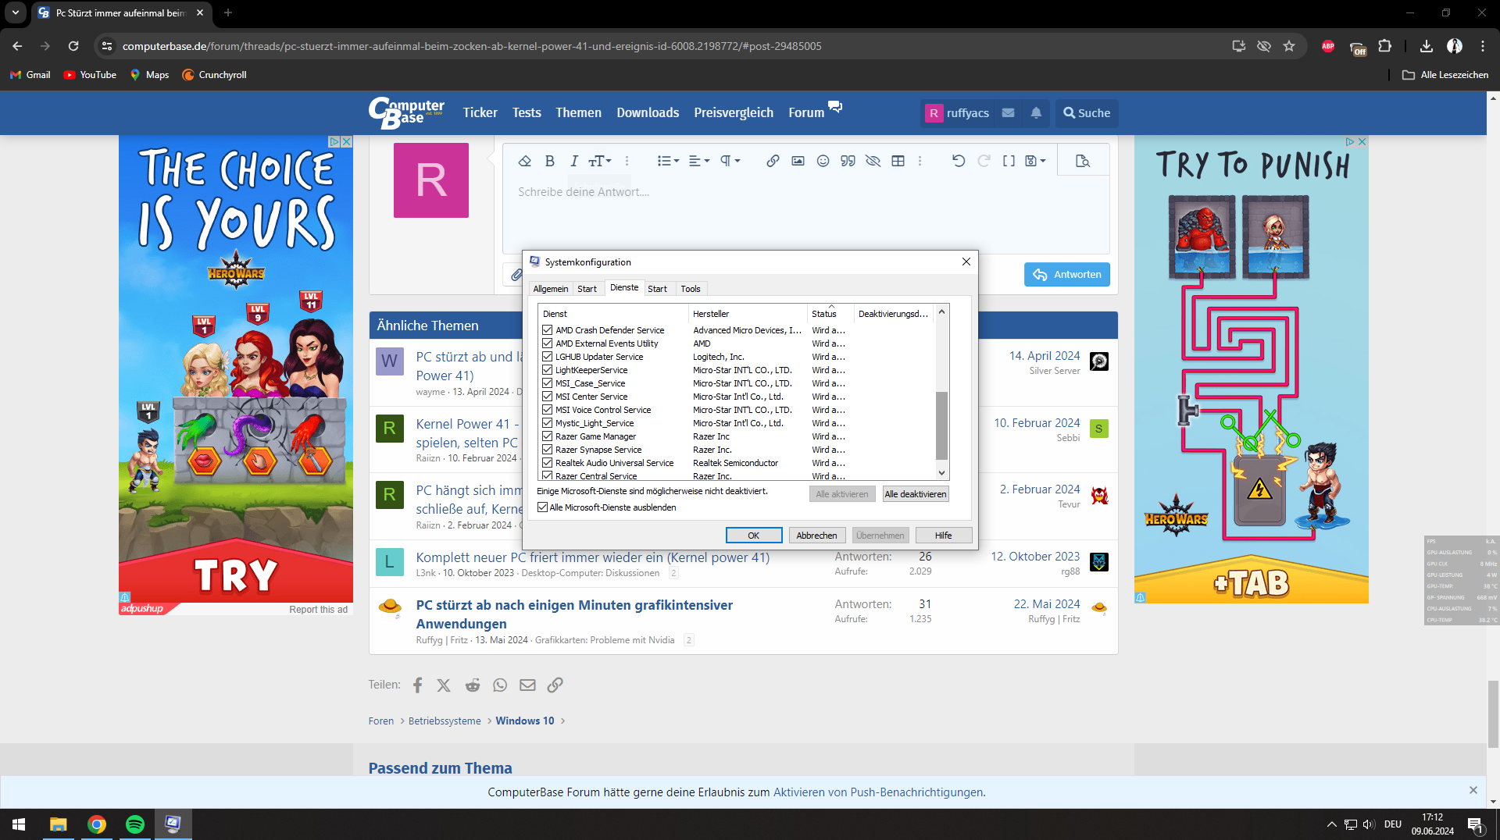Screen dimensions: 1500x840
Task: Open the smilies picker in editor
Action: [823, 161]
